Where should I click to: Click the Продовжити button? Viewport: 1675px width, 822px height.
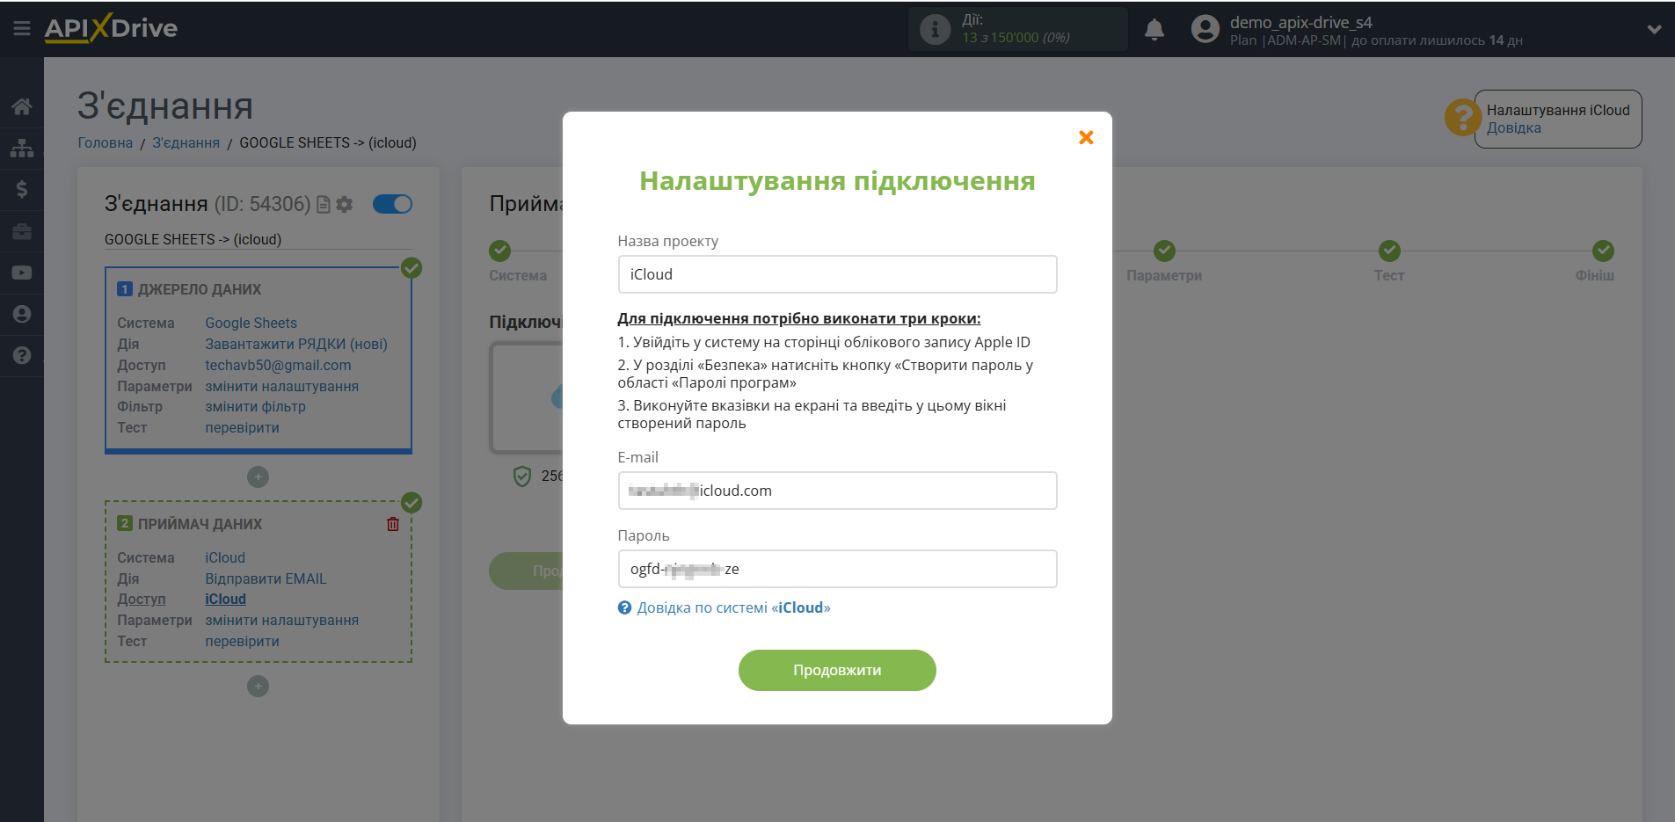tap(837, 670)
